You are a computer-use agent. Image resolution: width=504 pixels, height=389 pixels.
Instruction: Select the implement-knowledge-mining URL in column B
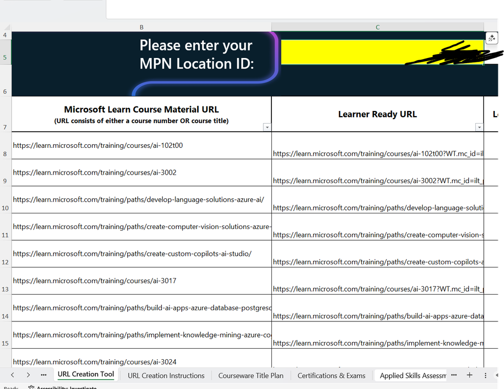point(141,335)
